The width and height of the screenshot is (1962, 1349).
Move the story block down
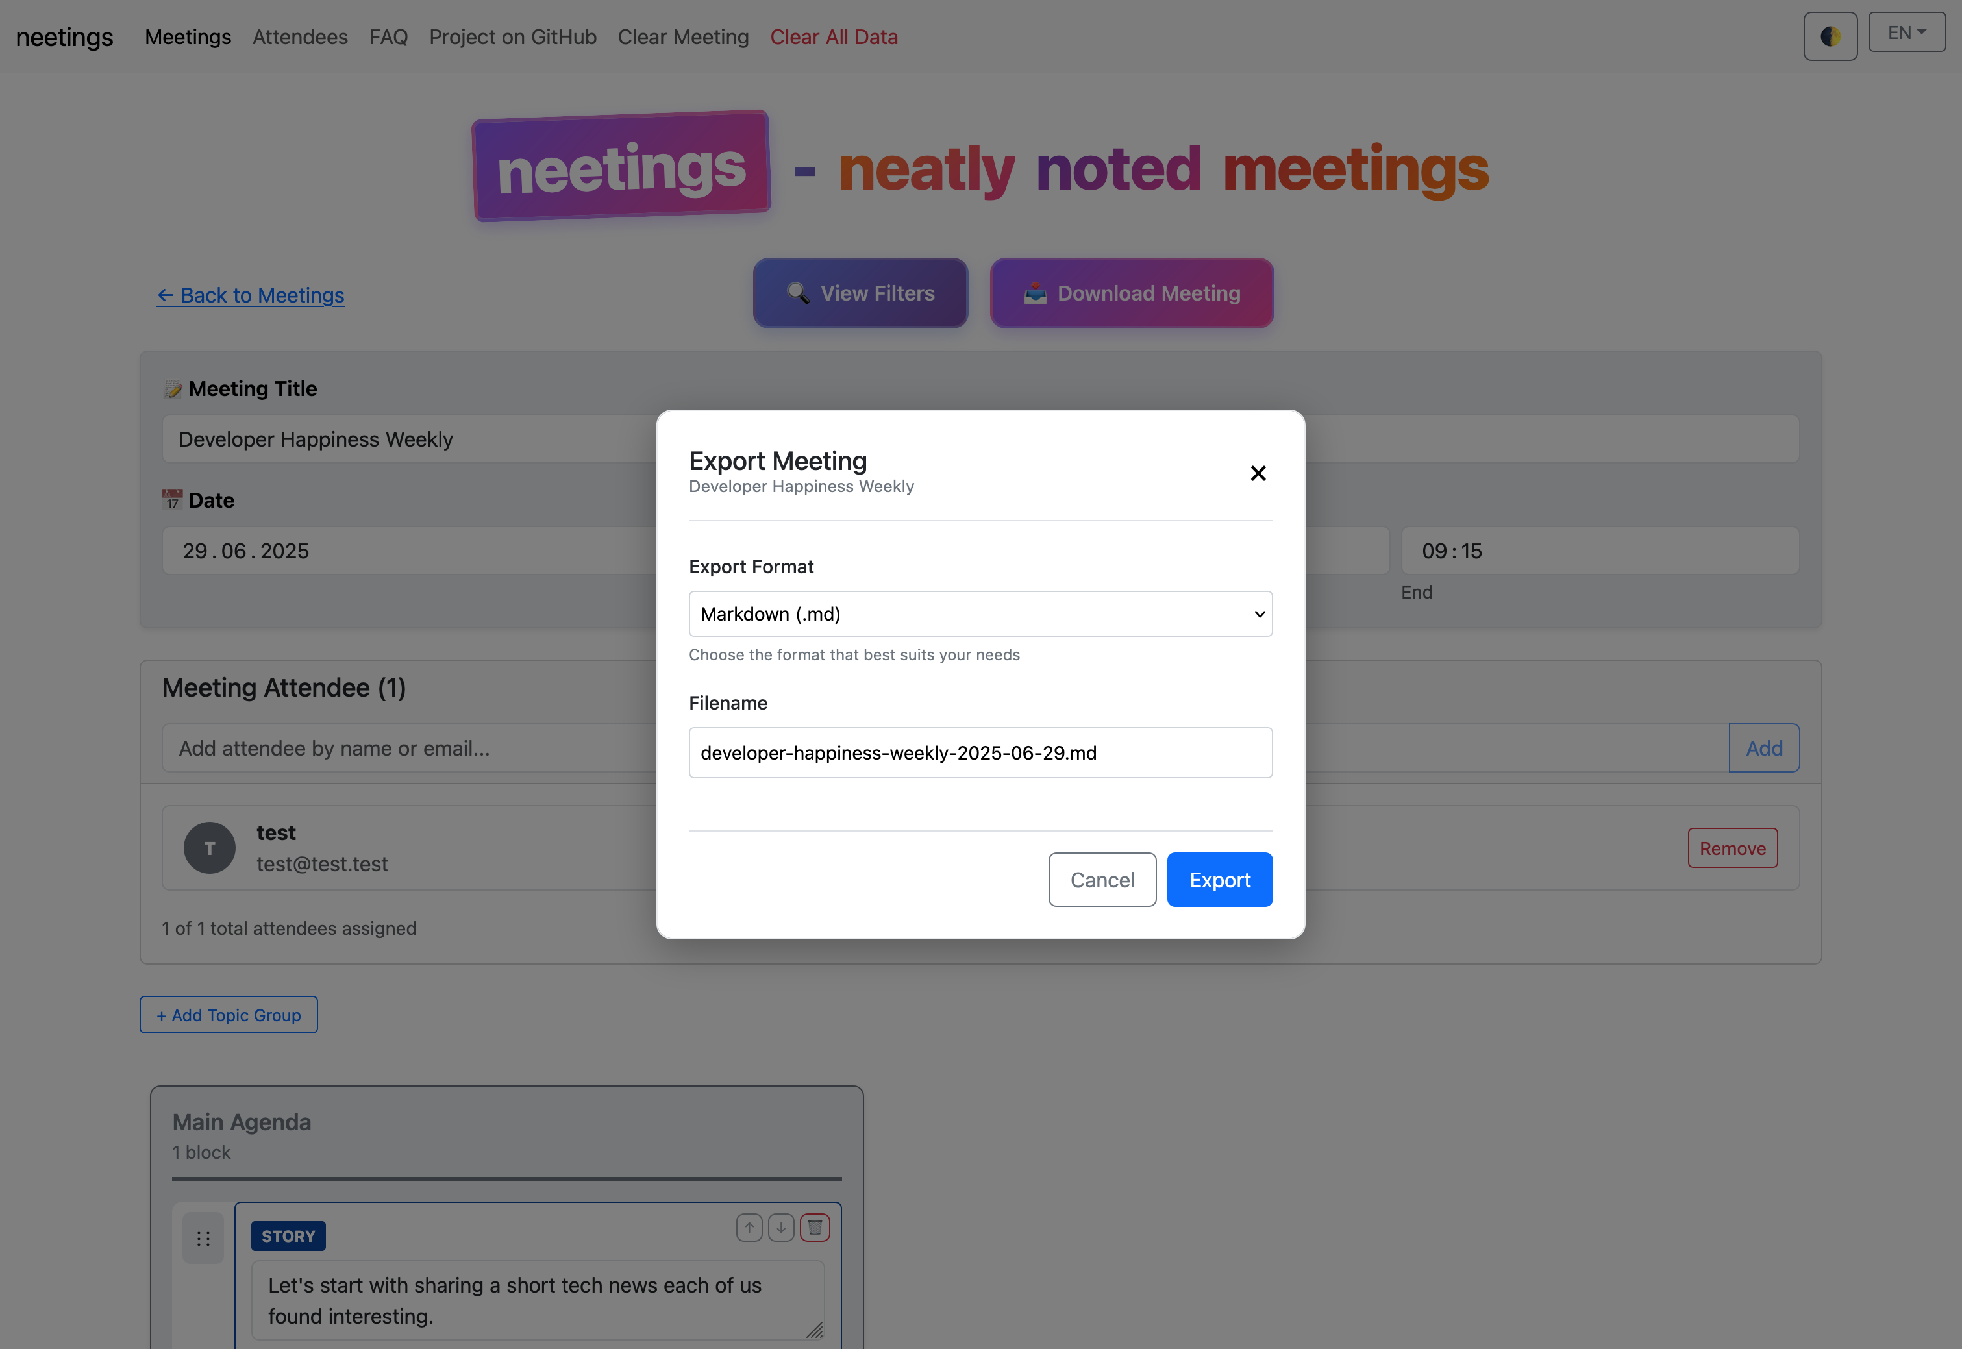click(x=781, y=1228)
